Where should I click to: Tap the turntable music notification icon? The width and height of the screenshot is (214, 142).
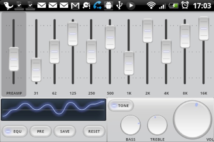(x=86, y=6)
